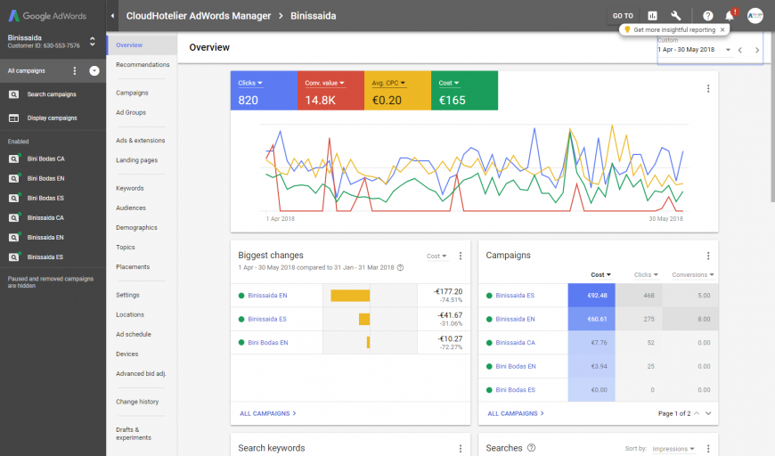775x456 pixels.
Task: Click the €60.61 cost cell
Action: [591, 319]
